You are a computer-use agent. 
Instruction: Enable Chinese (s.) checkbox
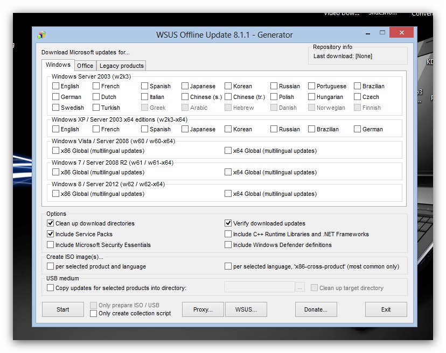click(x=185, y=97)
